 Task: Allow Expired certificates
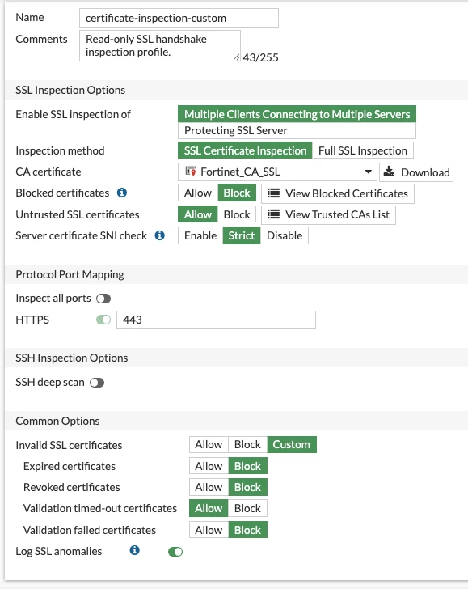tap(209, 466)
